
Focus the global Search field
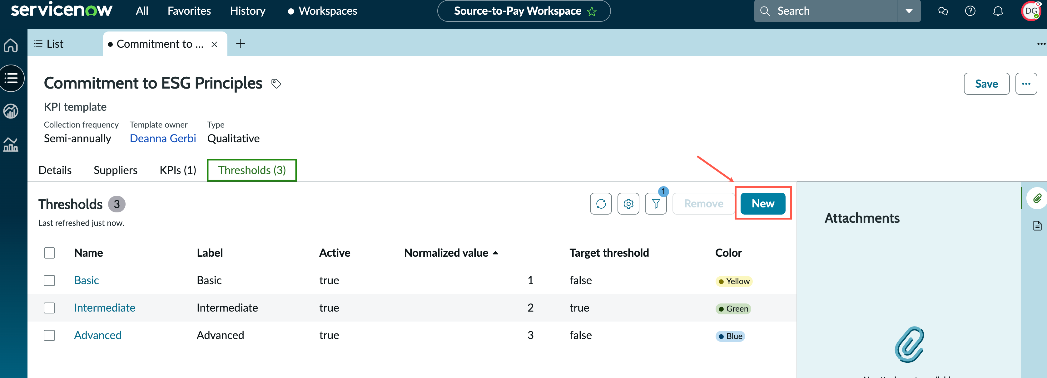(x=825, y=11)
